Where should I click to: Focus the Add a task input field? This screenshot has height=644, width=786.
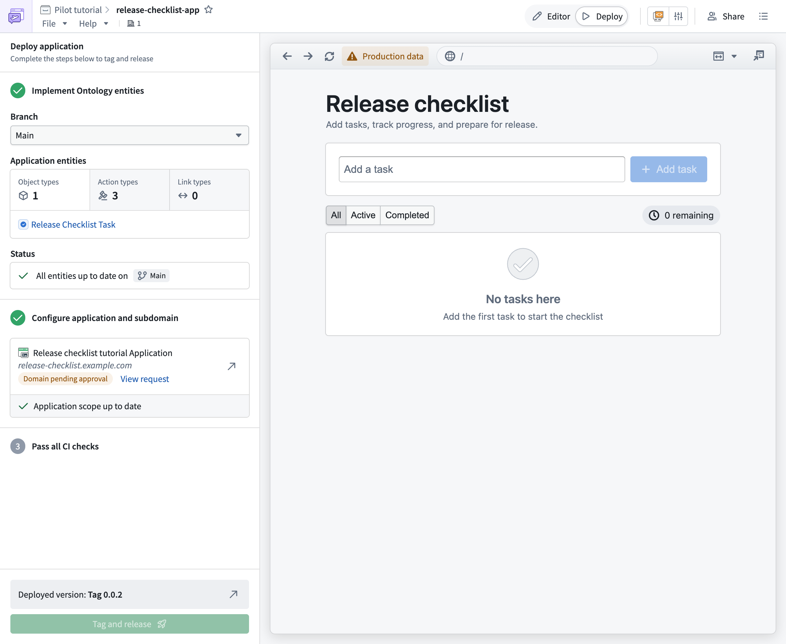pos(482,169)
